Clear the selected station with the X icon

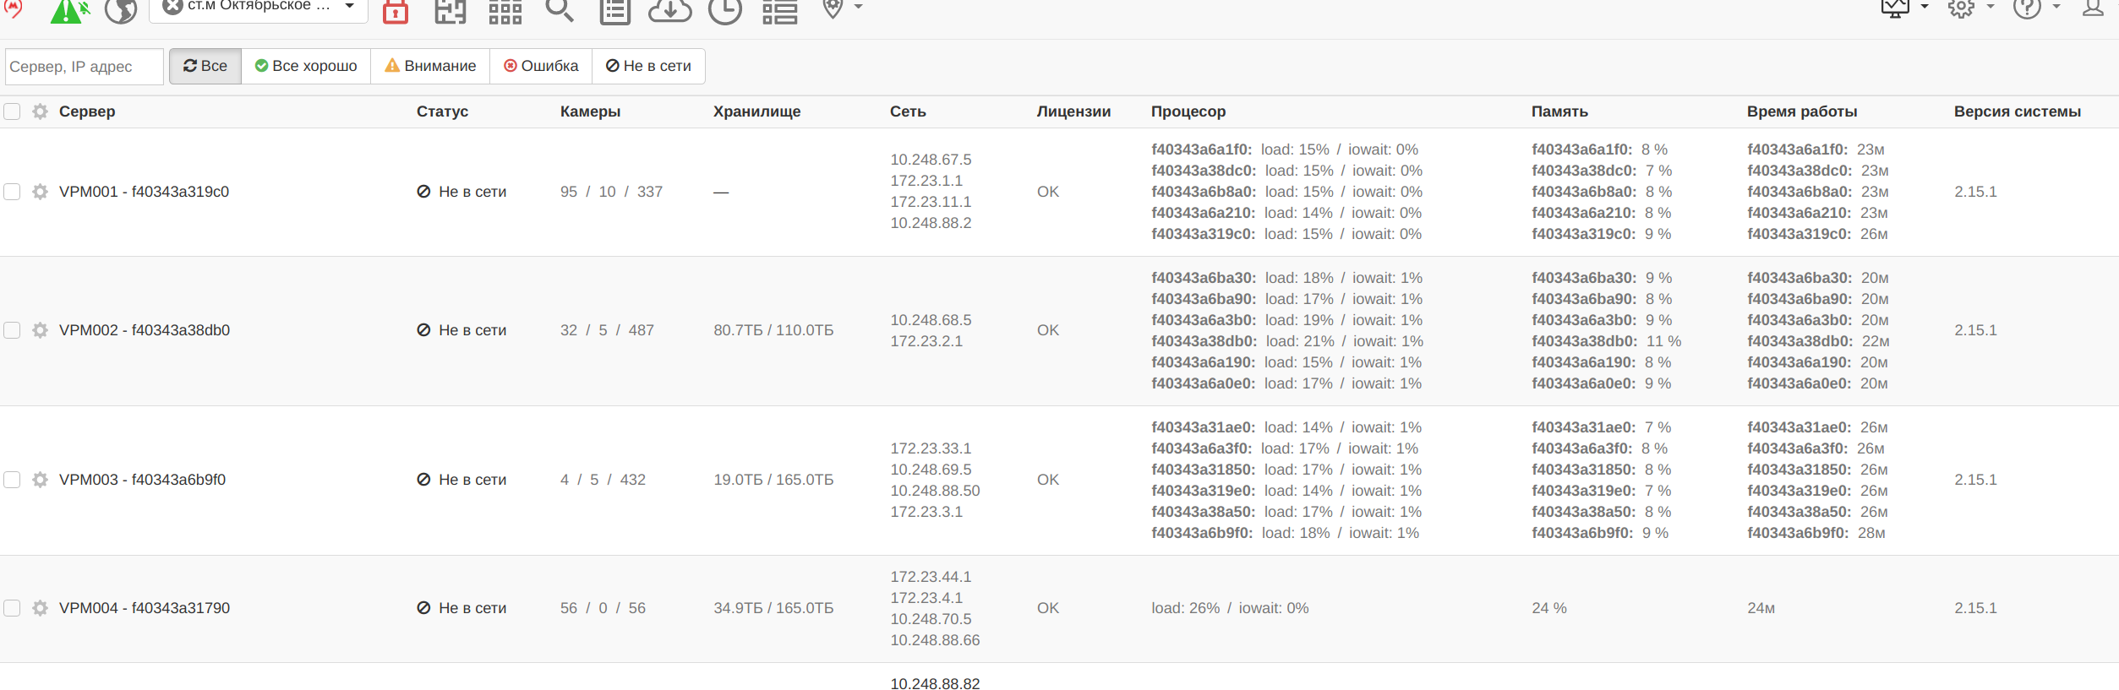point(172,7)
